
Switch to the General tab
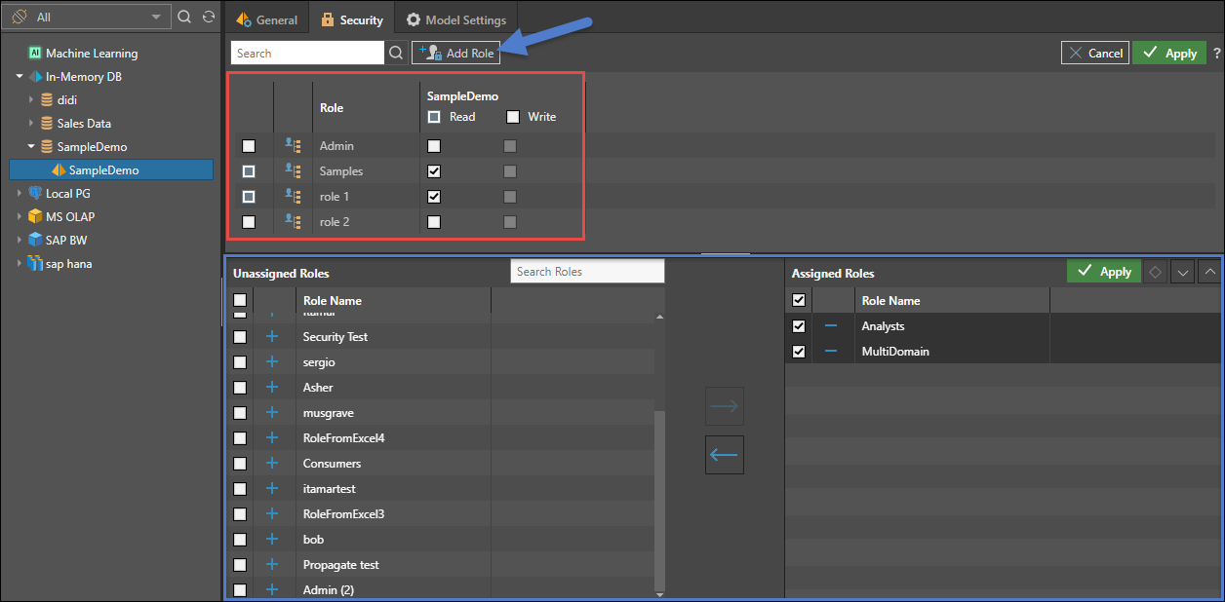[266, 19]
